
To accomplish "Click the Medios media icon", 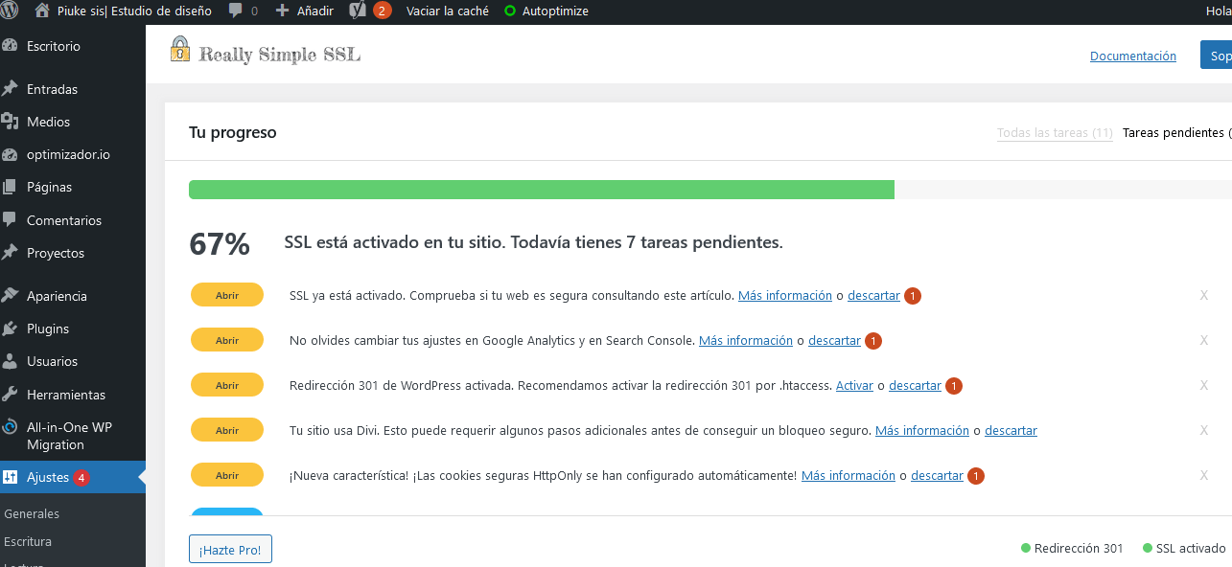I will click(x=10, y=122).
